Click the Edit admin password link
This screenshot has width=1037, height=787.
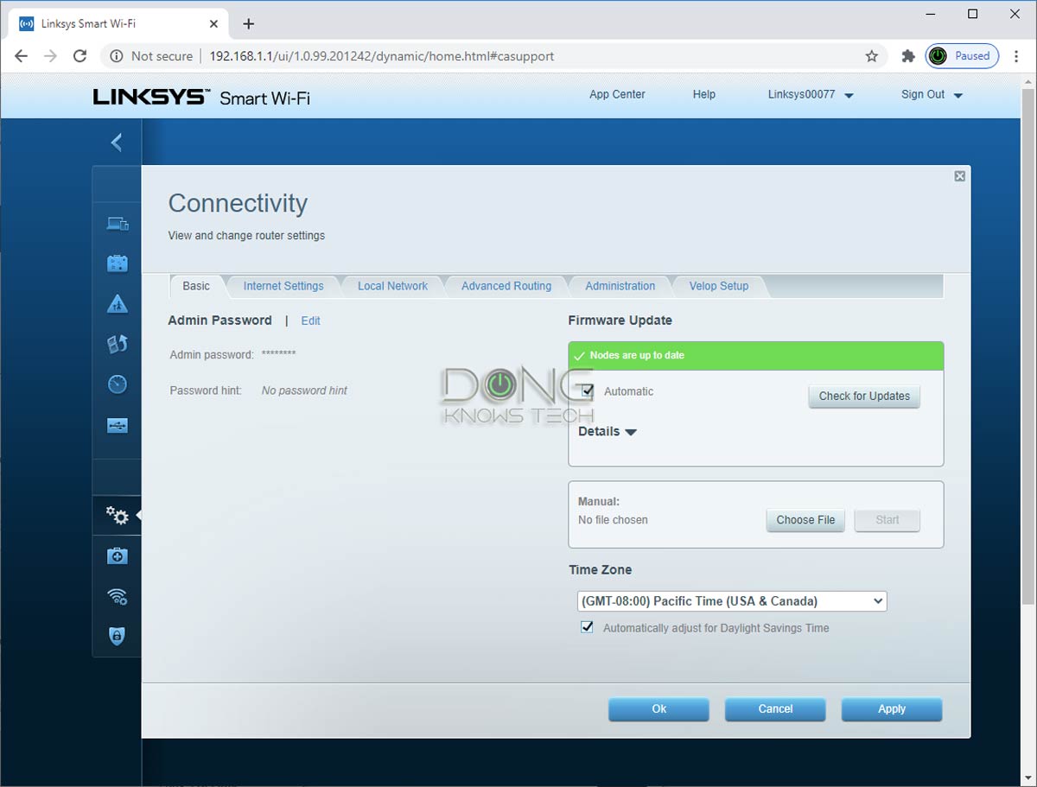(310, 321)
